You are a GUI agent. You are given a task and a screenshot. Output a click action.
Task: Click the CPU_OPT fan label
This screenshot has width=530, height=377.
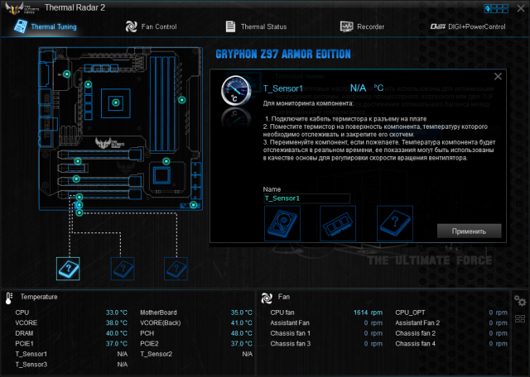410,313
